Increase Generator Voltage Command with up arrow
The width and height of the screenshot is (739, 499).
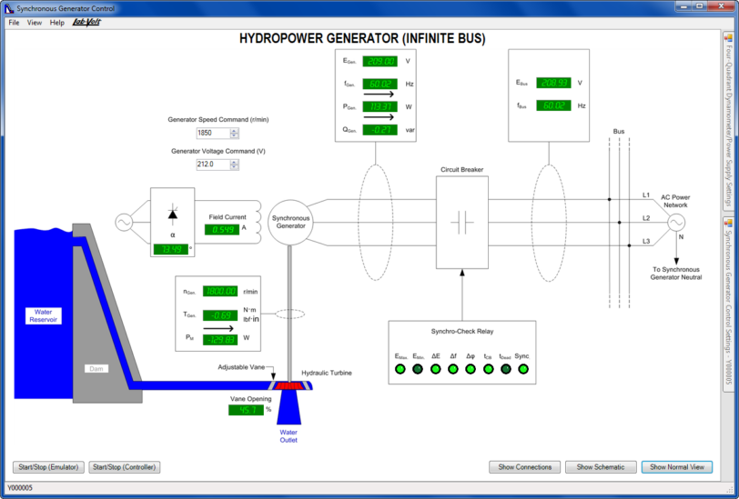[x=234, y=162]
